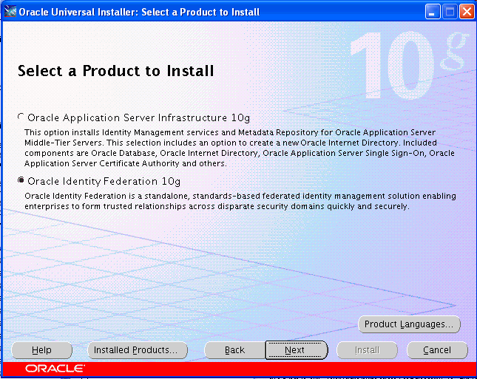This screenshot has height=379, width=477.
Task: Select Oracle Application Server Infrastructure 10g radio
Action: click(21, 117)
